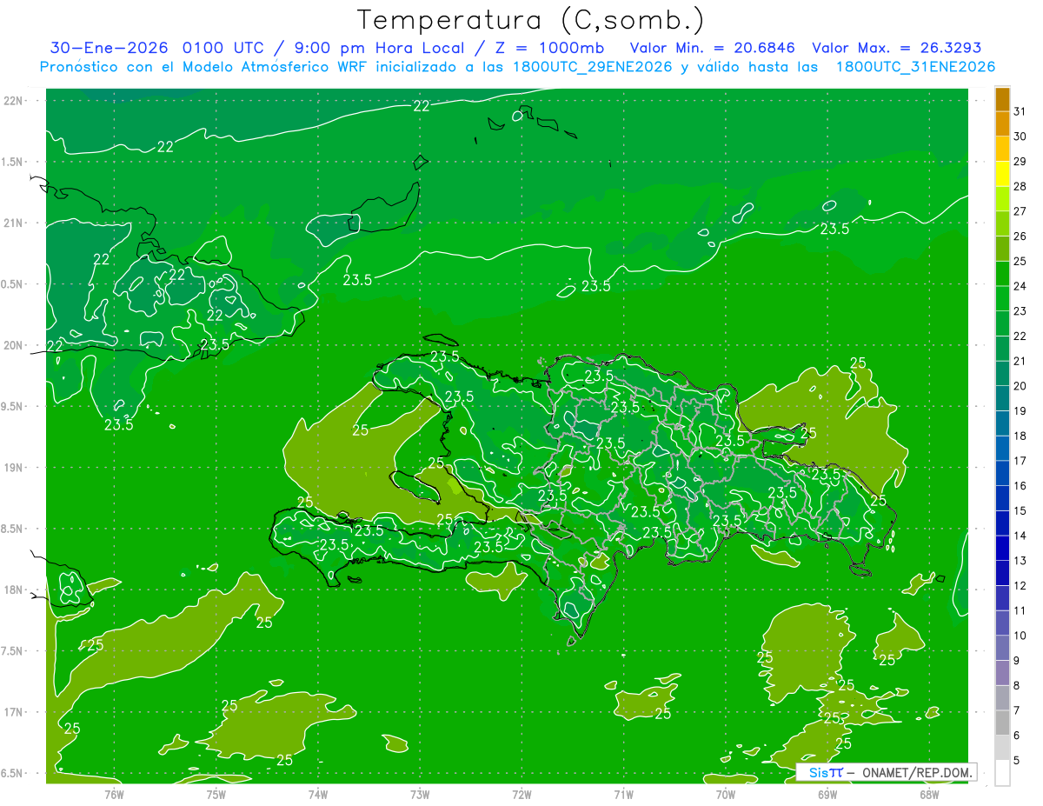1043x806 pixels.
Task: Click the legend scale value '29'
Action: coord(1020,161)
